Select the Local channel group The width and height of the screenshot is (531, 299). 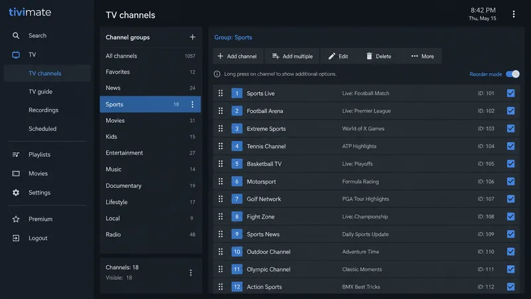click(x=151, y=219)
